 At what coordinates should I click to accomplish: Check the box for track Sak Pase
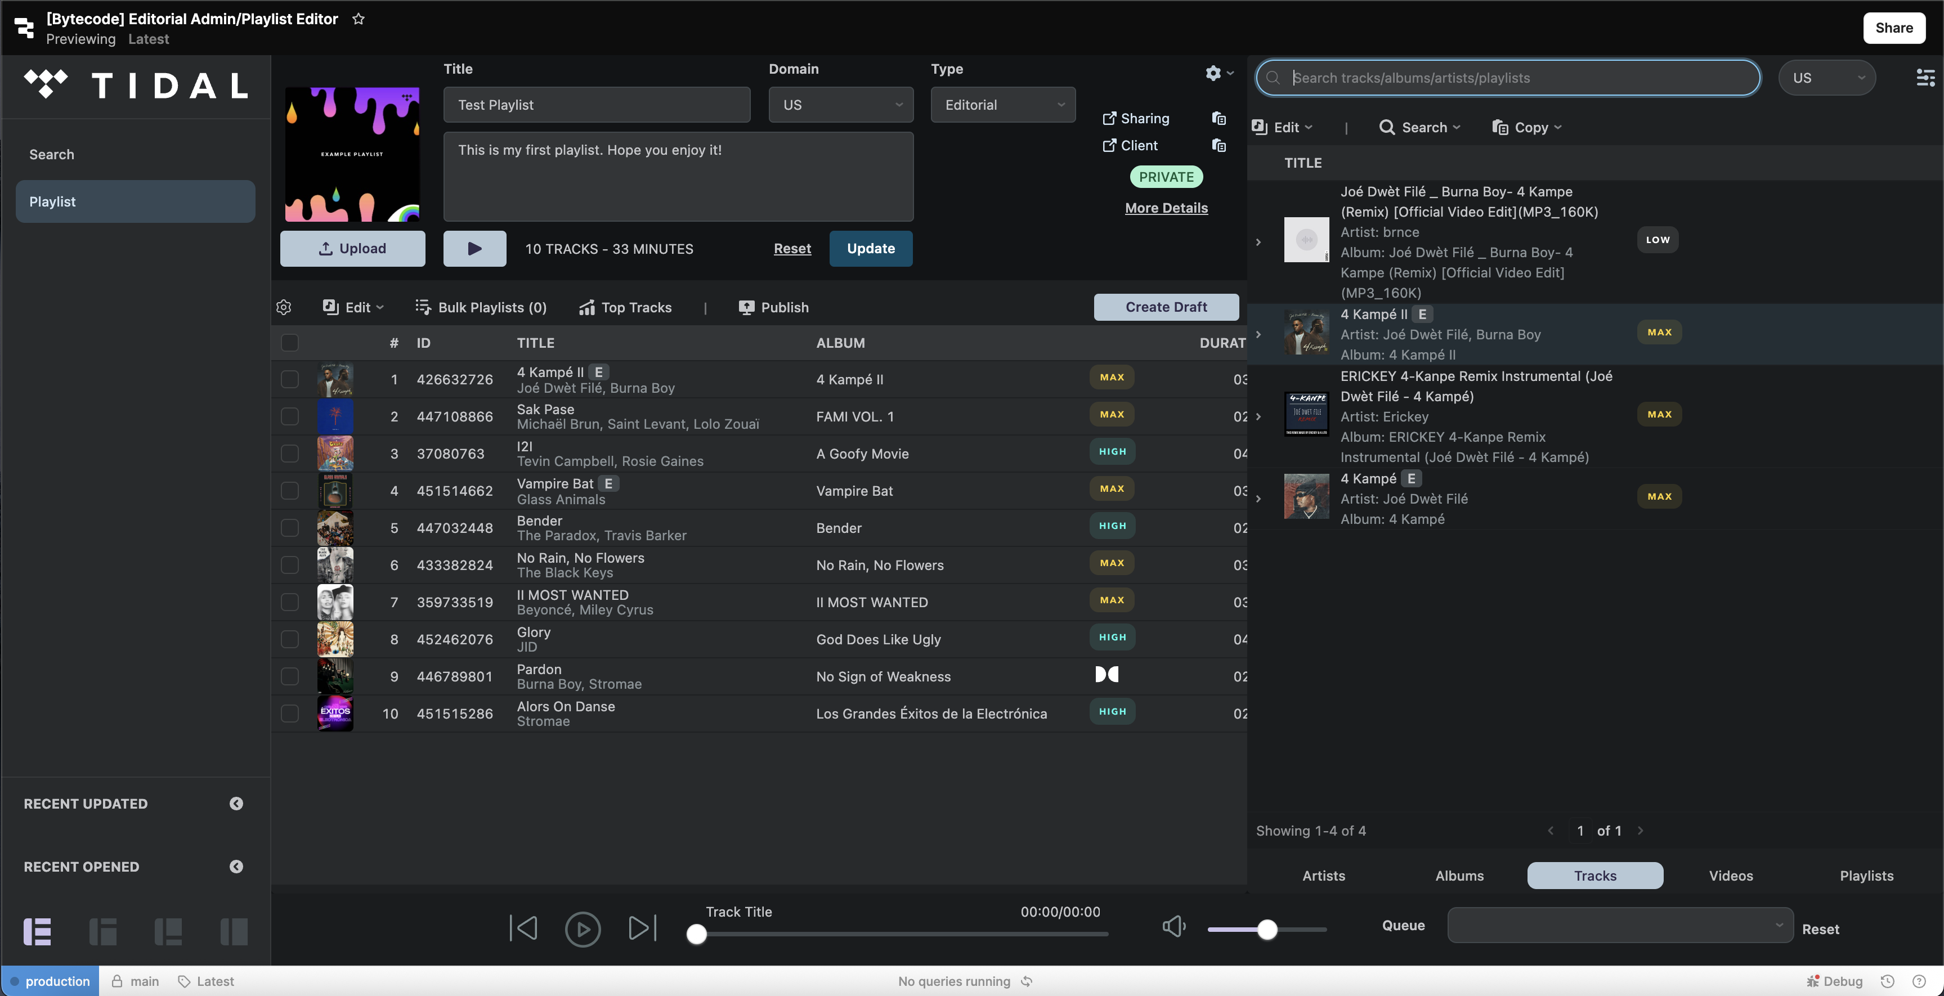pyautogui.click(x=290, y=416)
